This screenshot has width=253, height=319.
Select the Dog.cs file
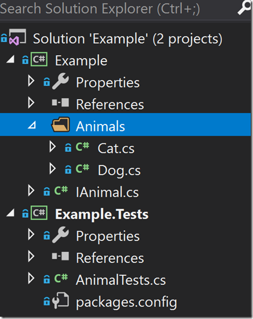tap(119, 170)
